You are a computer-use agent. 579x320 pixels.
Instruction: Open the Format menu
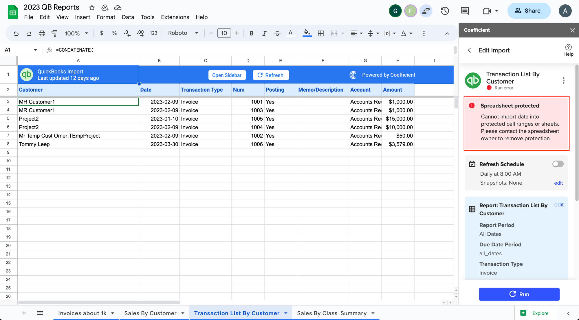click(106, 17)
